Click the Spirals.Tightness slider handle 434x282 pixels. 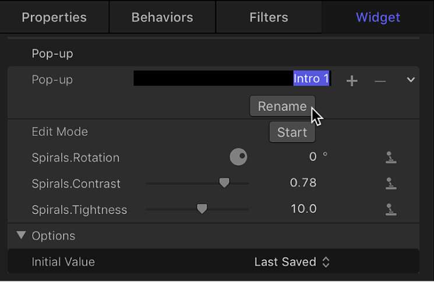[202, 209]
